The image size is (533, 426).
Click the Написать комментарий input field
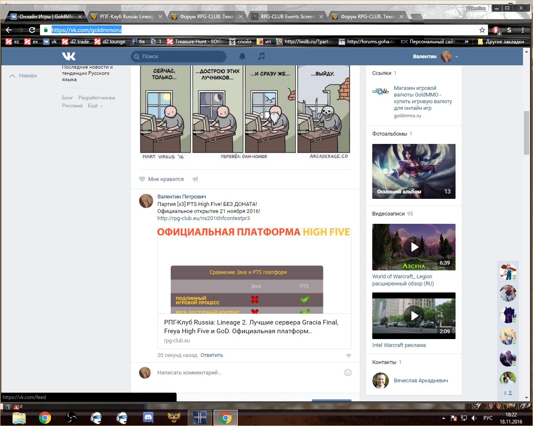click(x=248, y=373)
